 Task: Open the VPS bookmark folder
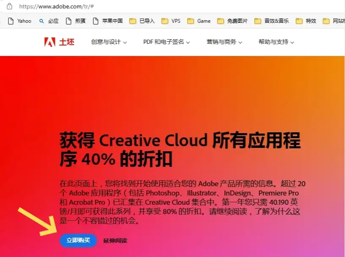[x=171, y=21]
